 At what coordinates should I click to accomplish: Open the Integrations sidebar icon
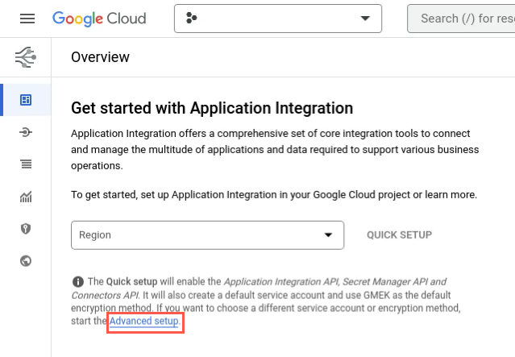tap(26, 132)
